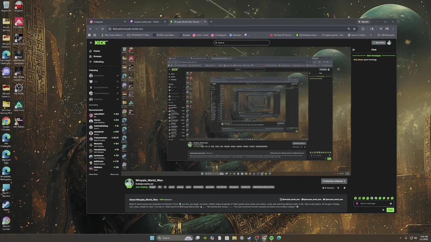The width and height of the screenshot is (431, 242).
Task: Bookmark this page with star icon
Action: (354, 29)
